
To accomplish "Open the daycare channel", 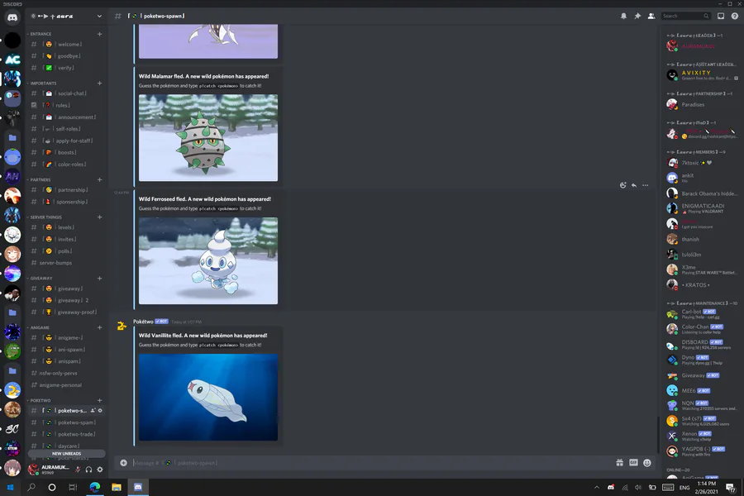I will pyautogui.click(x=66, y=446).
